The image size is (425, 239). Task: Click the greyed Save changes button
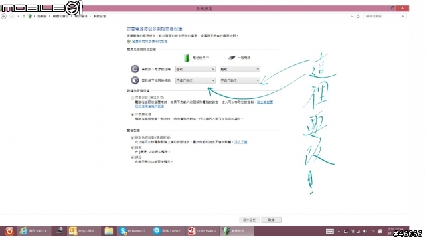coord(249,220)
